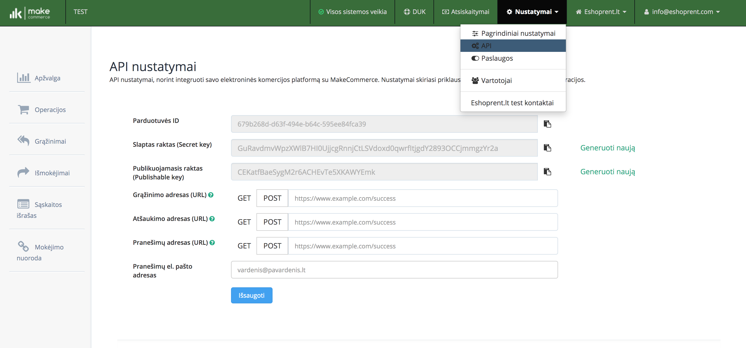
Task: Select GET for Grąžinimo adresas
Action: point(244,198)
